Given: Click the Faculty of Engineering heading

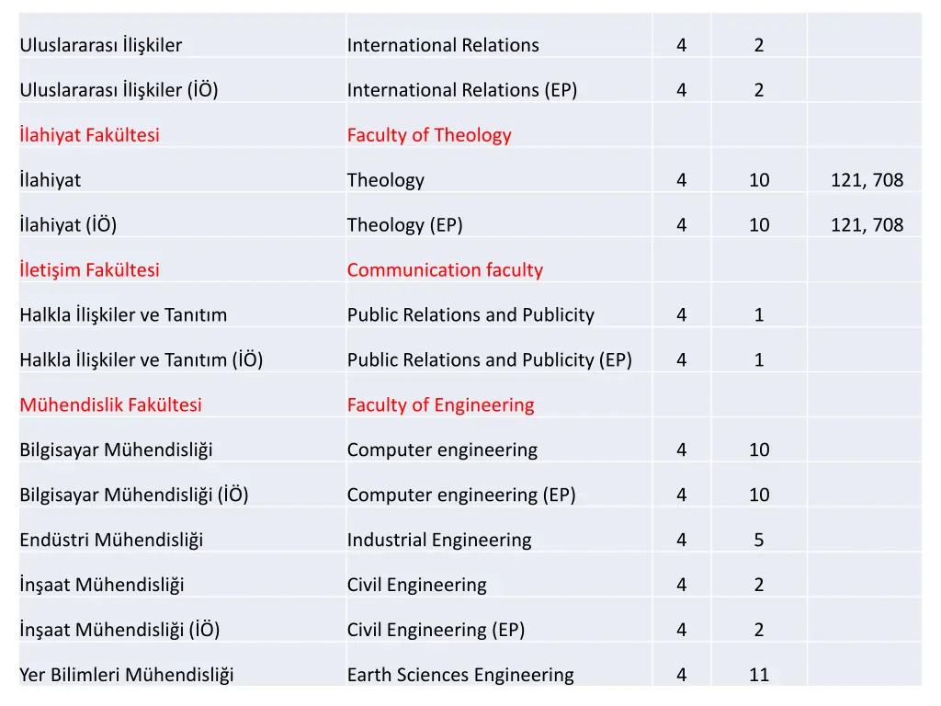Looking at the screenshot, I should coord(440,405).
